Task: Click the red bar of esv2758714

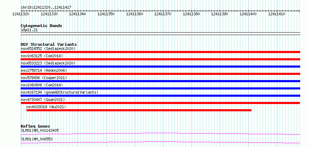Action: coord(160,74)
